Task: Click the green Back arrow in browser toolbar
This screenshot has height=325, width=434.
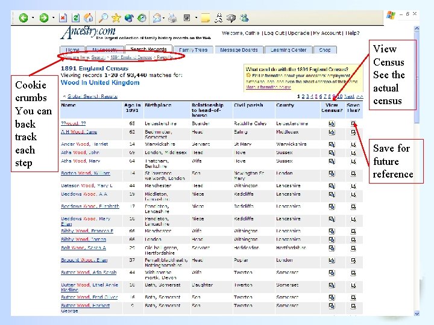Action: point(24,18)
